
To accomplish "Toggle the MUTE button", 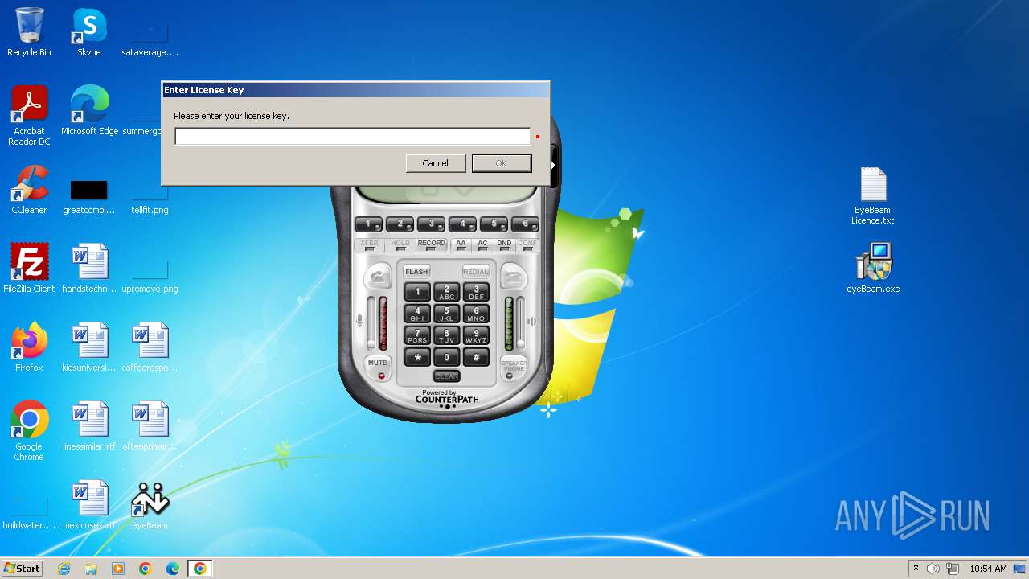I will (378, 367).
